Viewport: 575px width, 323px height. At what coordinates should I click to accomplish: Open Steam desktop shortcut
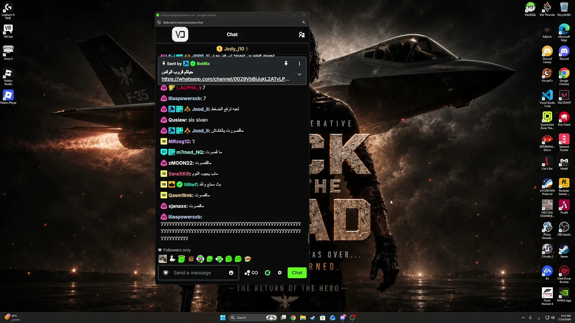[564, 251]
